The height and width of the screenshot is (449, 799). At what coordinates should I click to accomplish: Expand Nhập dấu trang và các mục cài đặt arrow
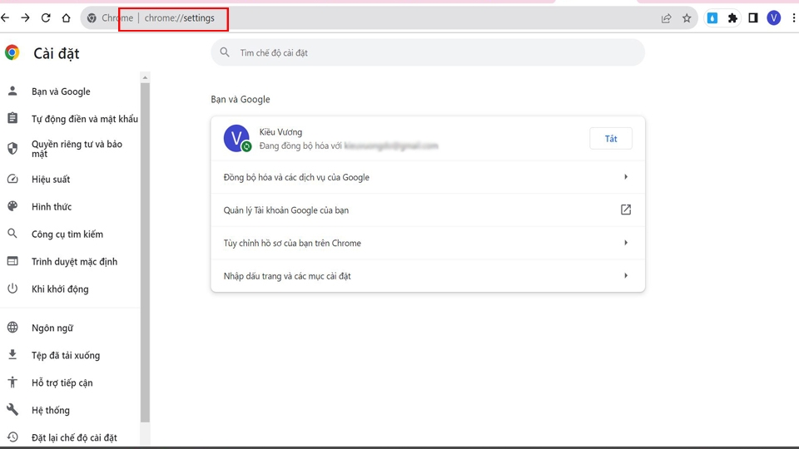coord(626,275)
